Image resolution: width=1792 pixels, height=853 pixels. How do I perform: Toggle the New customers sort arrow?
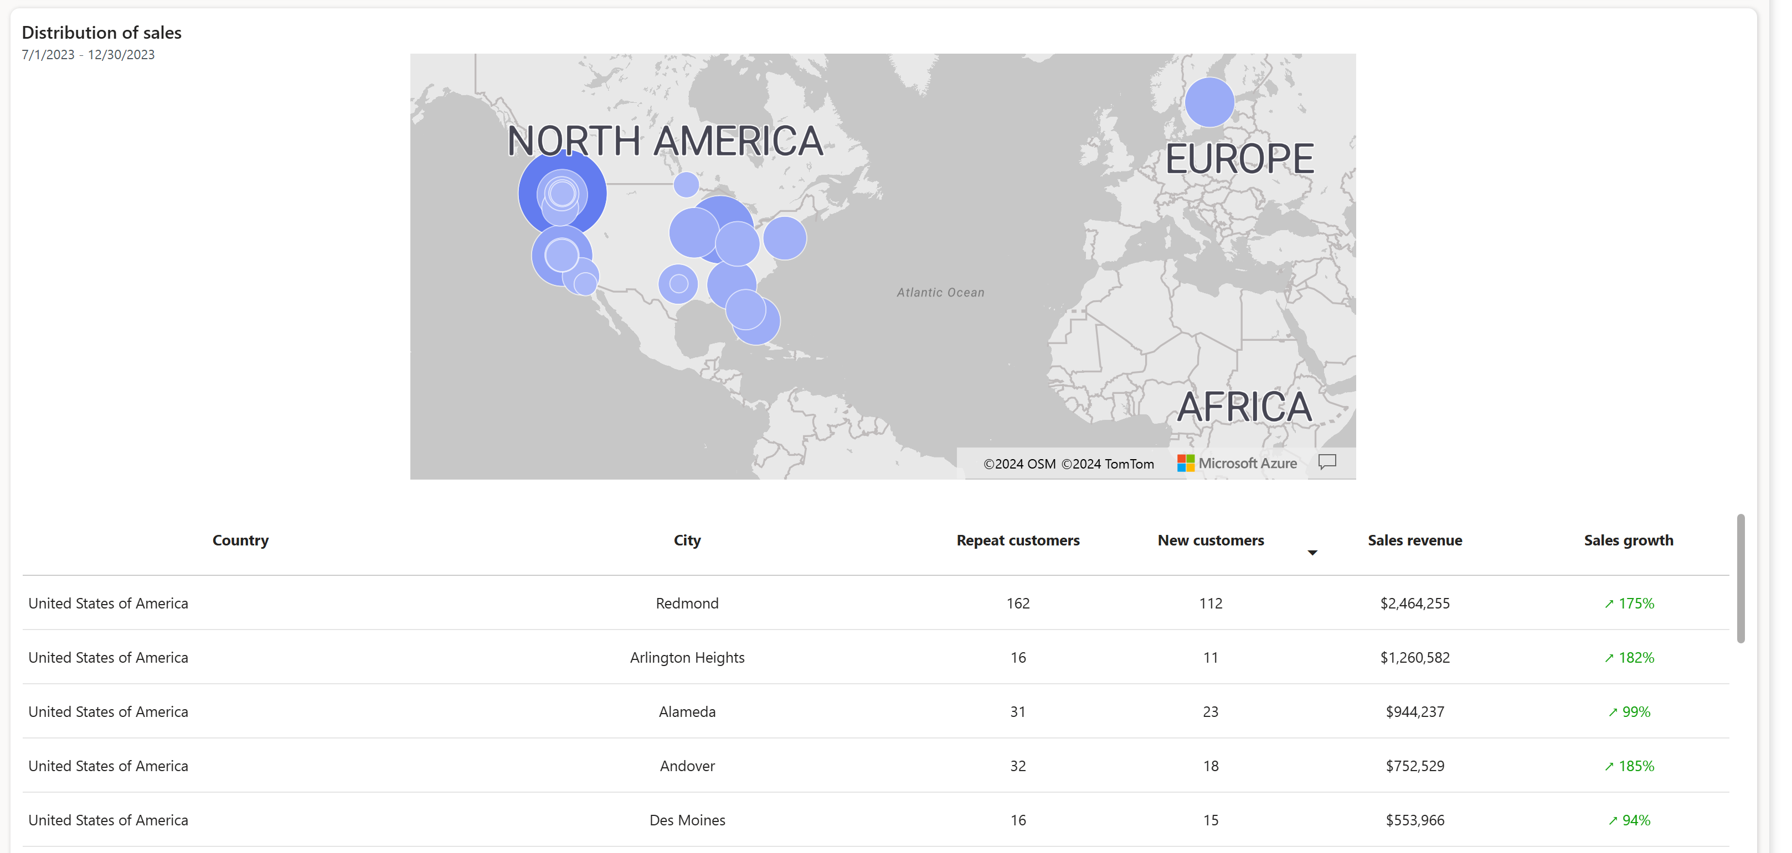1312,552
